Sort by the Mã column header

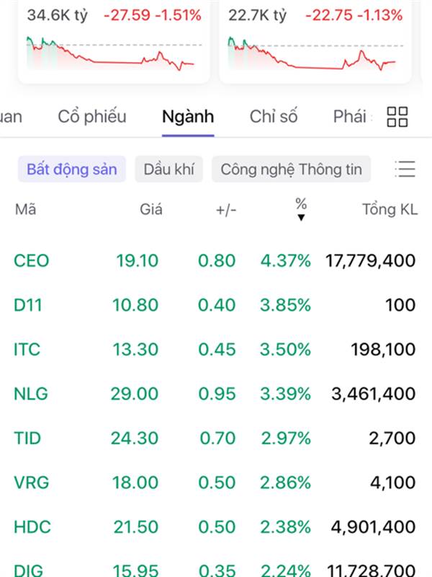(25, 210)
